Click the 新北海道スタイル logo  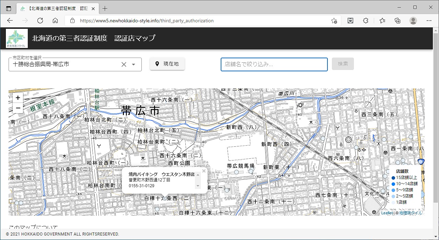[17, 38]
